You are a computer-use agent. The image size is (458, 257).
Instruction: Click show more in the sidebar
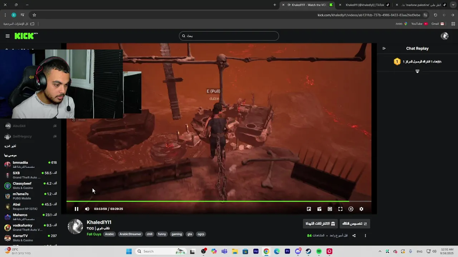(x=10, y=146)
